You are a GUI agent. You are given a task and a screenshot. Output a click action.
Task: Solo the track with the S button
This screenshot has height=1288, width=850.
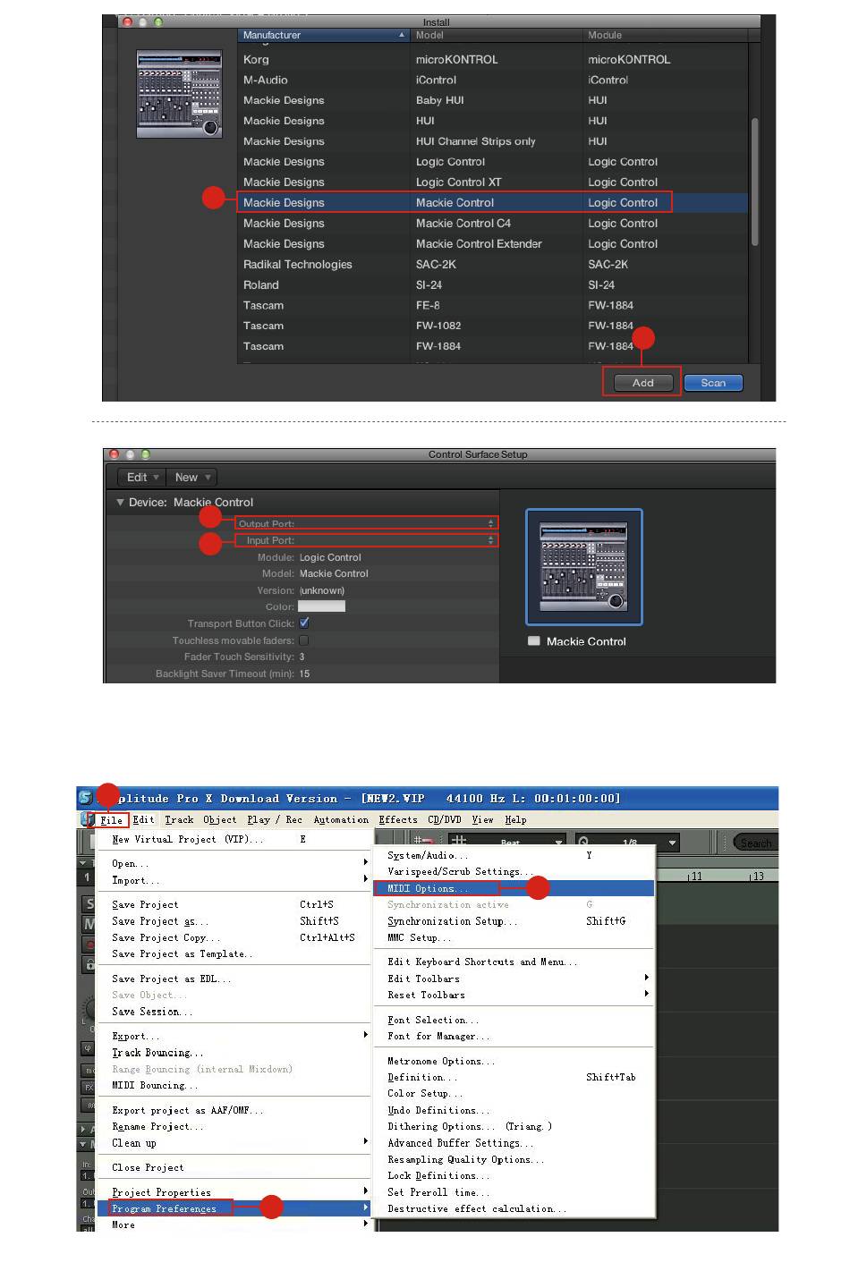click(x=89, y=904)
